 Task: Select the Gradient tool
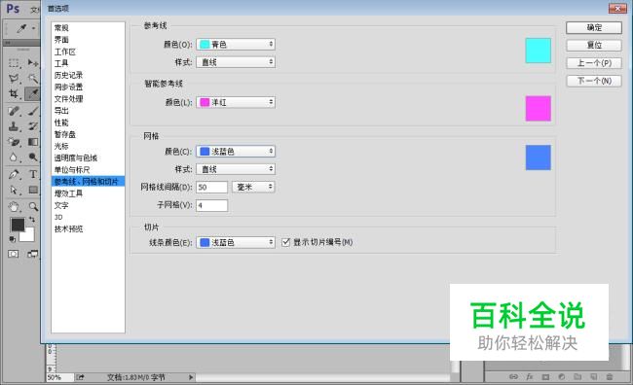coord(33,142)
